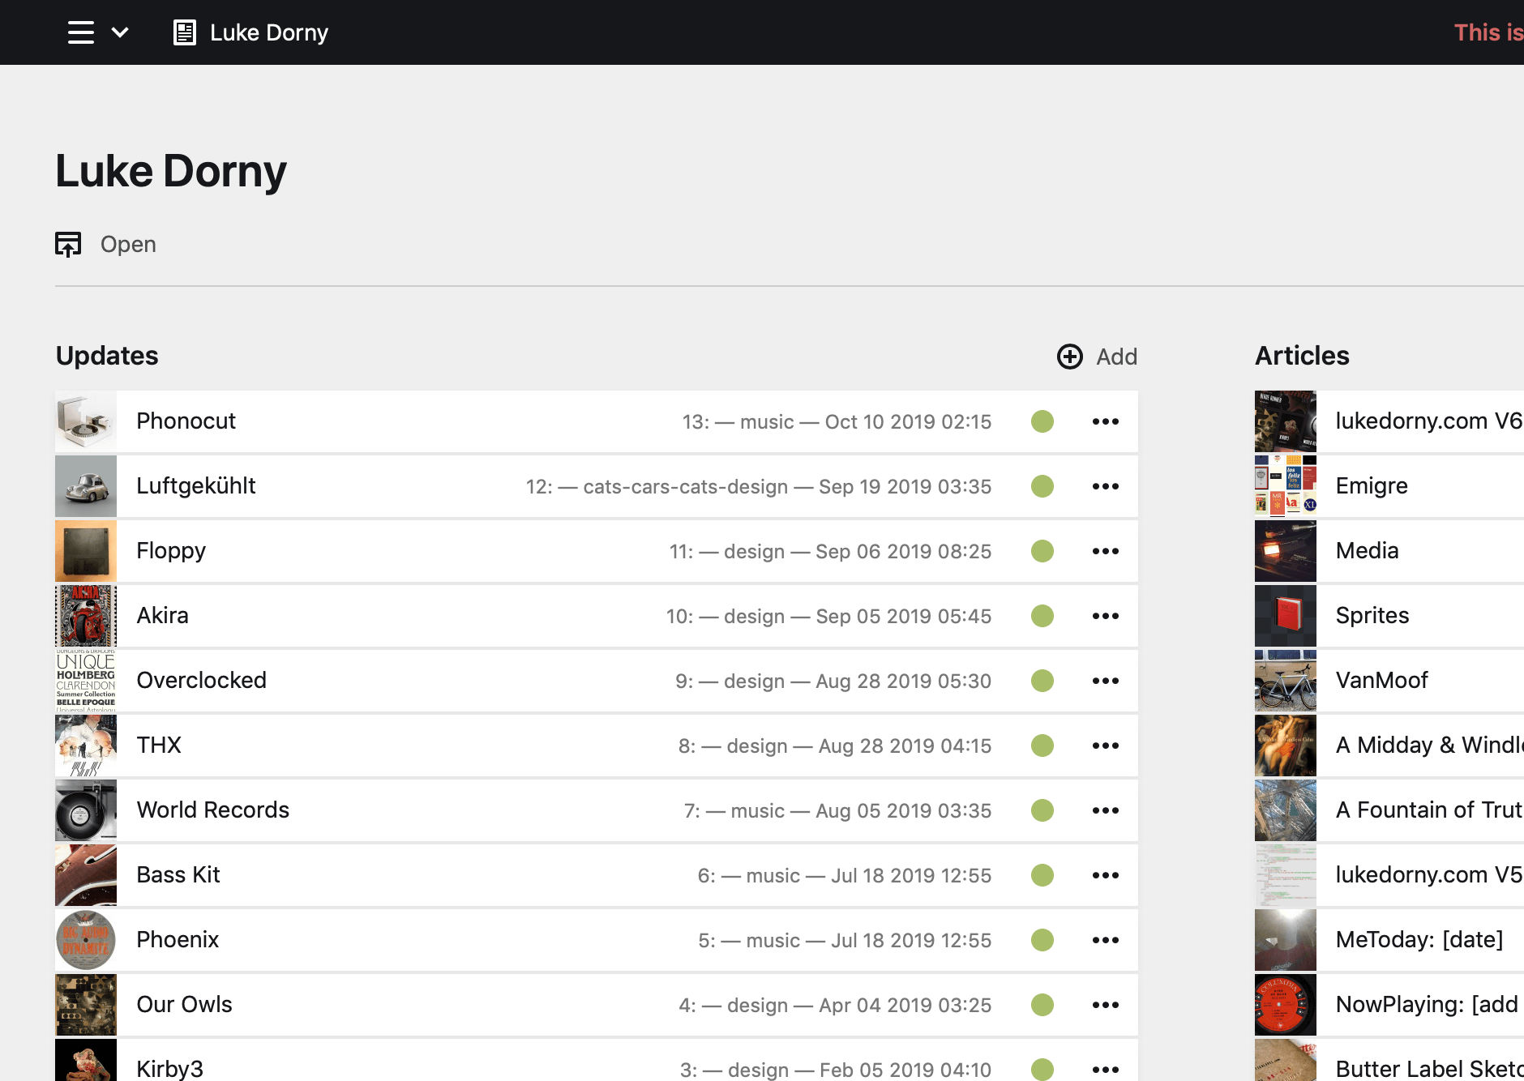Toggle the Akira published status dot
The image size is (1524, 1081).
pos(1042,616)
